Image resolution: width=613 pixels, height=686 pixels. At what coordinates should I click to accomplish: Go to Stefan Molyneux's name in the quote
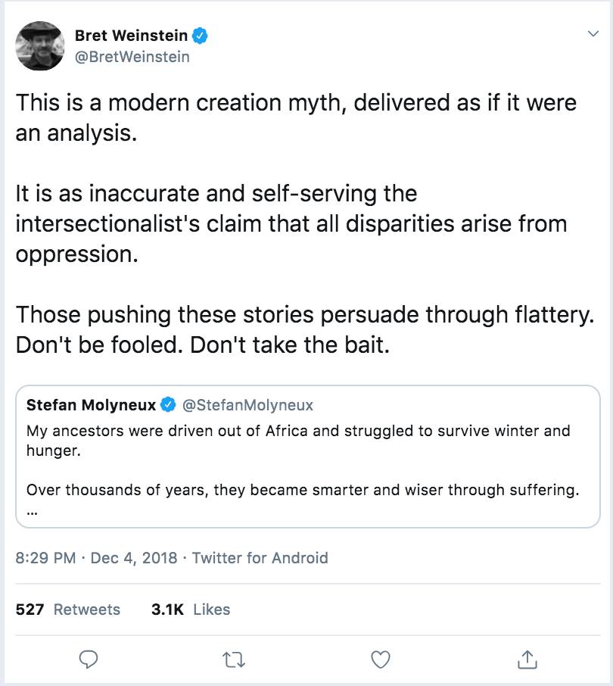coord(91,405)
